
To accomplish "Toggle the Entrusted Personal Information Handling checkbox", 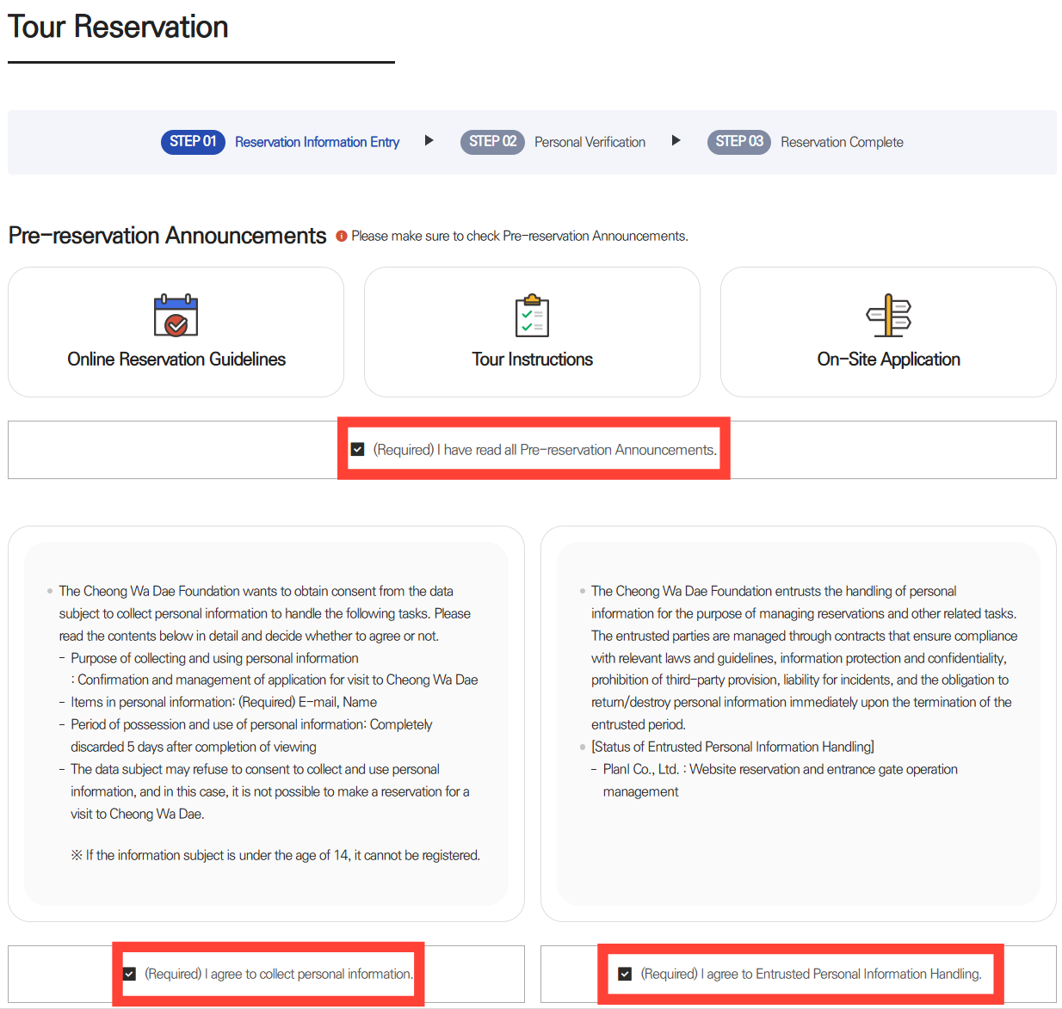I will pos(626,974).
